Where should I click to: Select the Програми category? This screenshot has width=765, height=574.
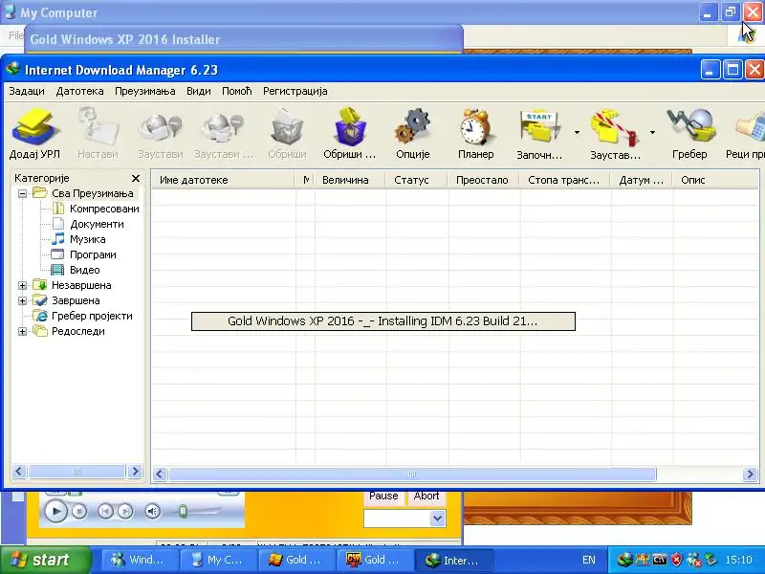tap(93, 254)
